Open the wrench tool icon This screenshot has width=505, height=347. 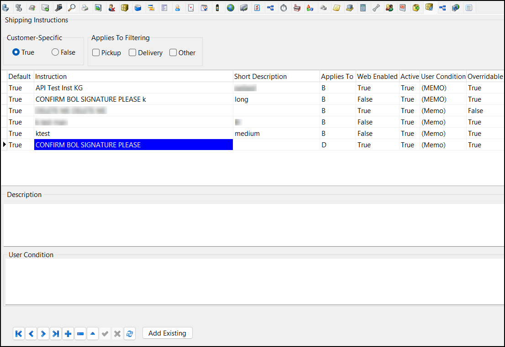click(376, 8)
